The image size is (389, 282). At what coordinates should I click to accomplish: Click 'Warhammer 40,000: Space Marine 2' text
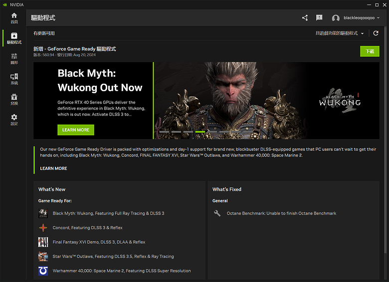[122, 271]
